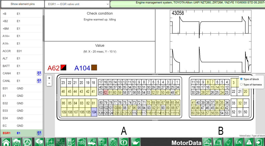Select the E02 GND row
This screenshot has height=146, width=265.
coord(21,103)
